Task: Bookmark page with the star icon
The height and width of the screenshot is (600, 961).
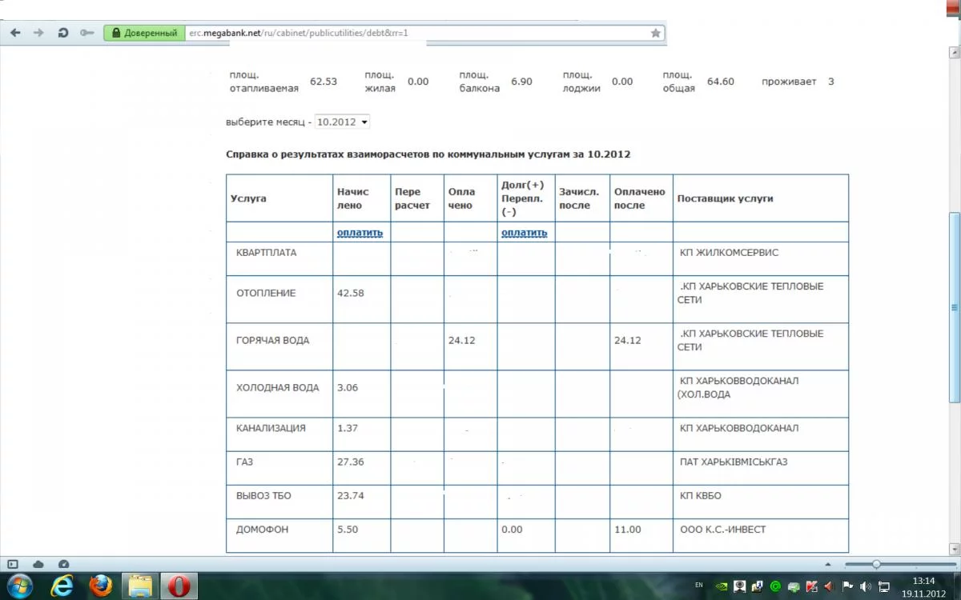Action: click(x=656, y=33)
